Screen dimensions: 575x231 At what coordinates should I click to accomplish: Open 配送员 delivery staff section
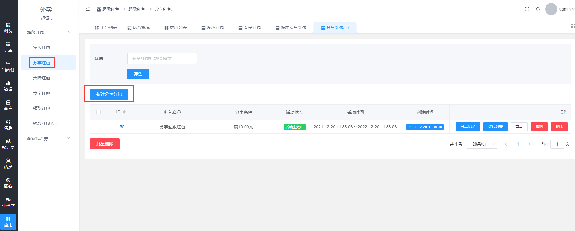(x=8, y=144)
